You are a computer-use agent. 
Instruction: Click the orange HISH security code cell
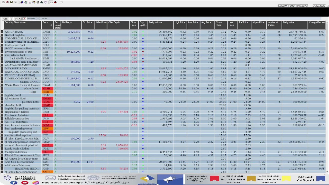click(48, 92)
